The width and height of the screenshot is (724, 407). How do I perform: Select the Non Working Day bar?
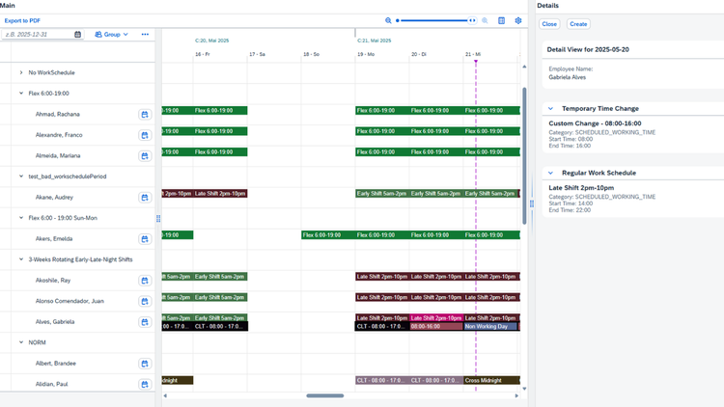point(490,326)
